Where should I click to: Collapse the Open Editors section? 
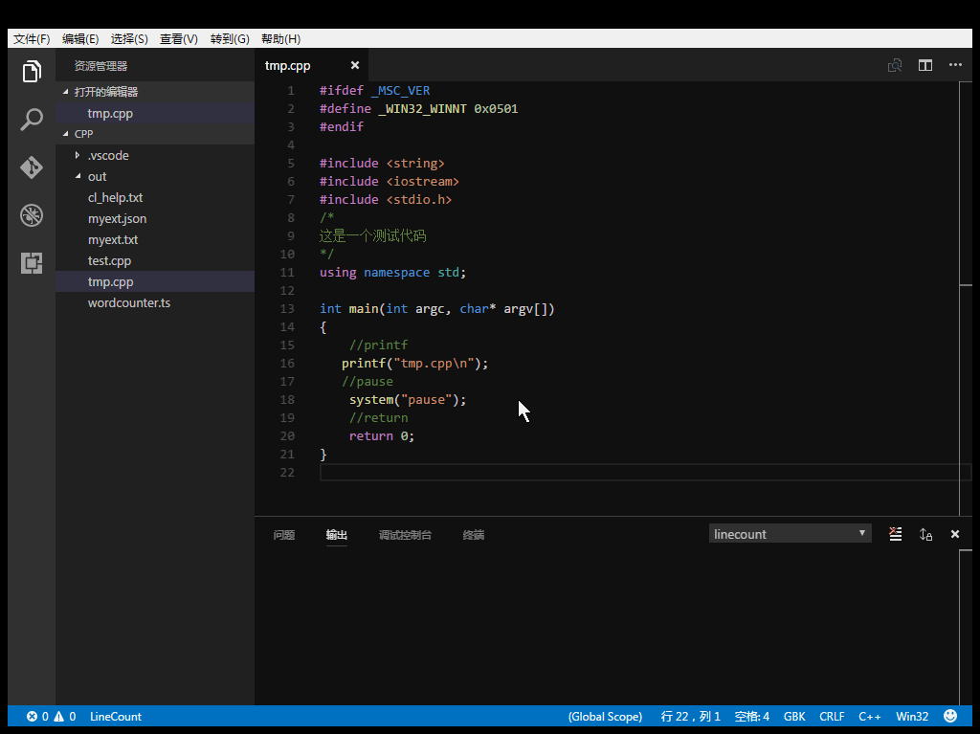[66, 92]
